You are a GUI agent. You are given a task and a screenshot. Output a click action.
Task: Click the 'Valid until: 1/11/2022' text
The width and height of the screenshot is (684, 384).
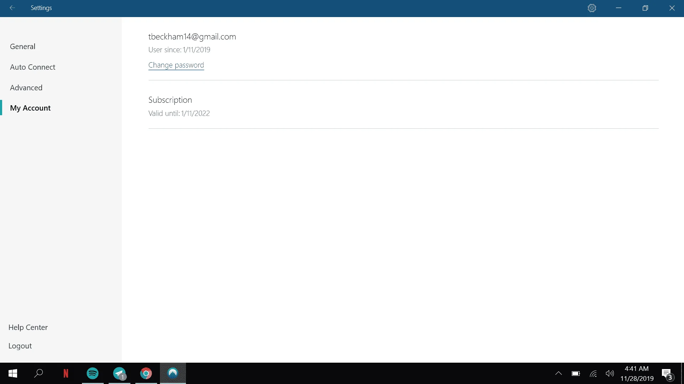coord(179,113)
